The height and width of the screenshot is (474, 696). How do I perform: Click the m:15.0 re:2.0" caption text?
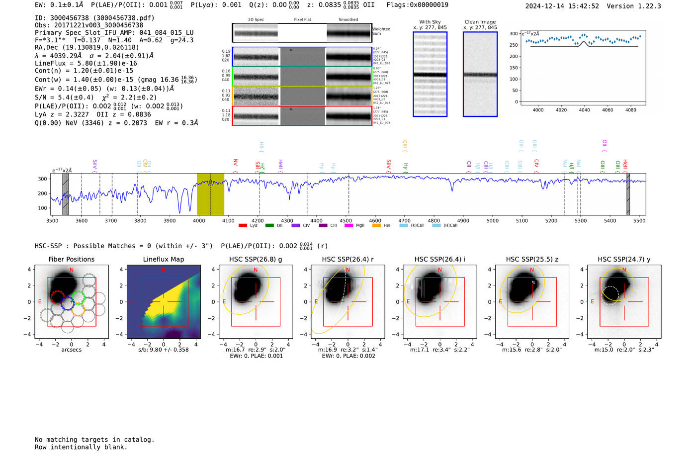pyautogui.click(x=624, y=350)
